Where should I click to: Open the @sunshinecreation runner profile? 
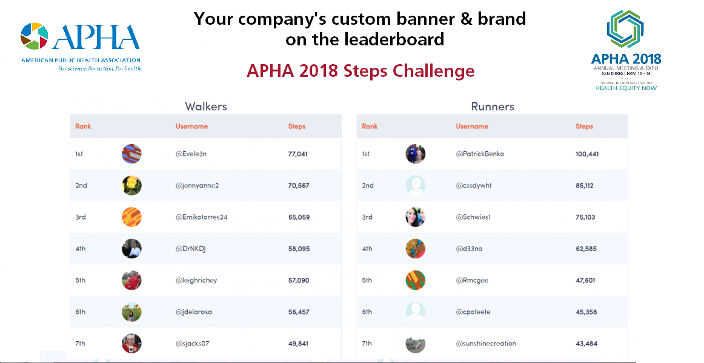click(486, 344)
